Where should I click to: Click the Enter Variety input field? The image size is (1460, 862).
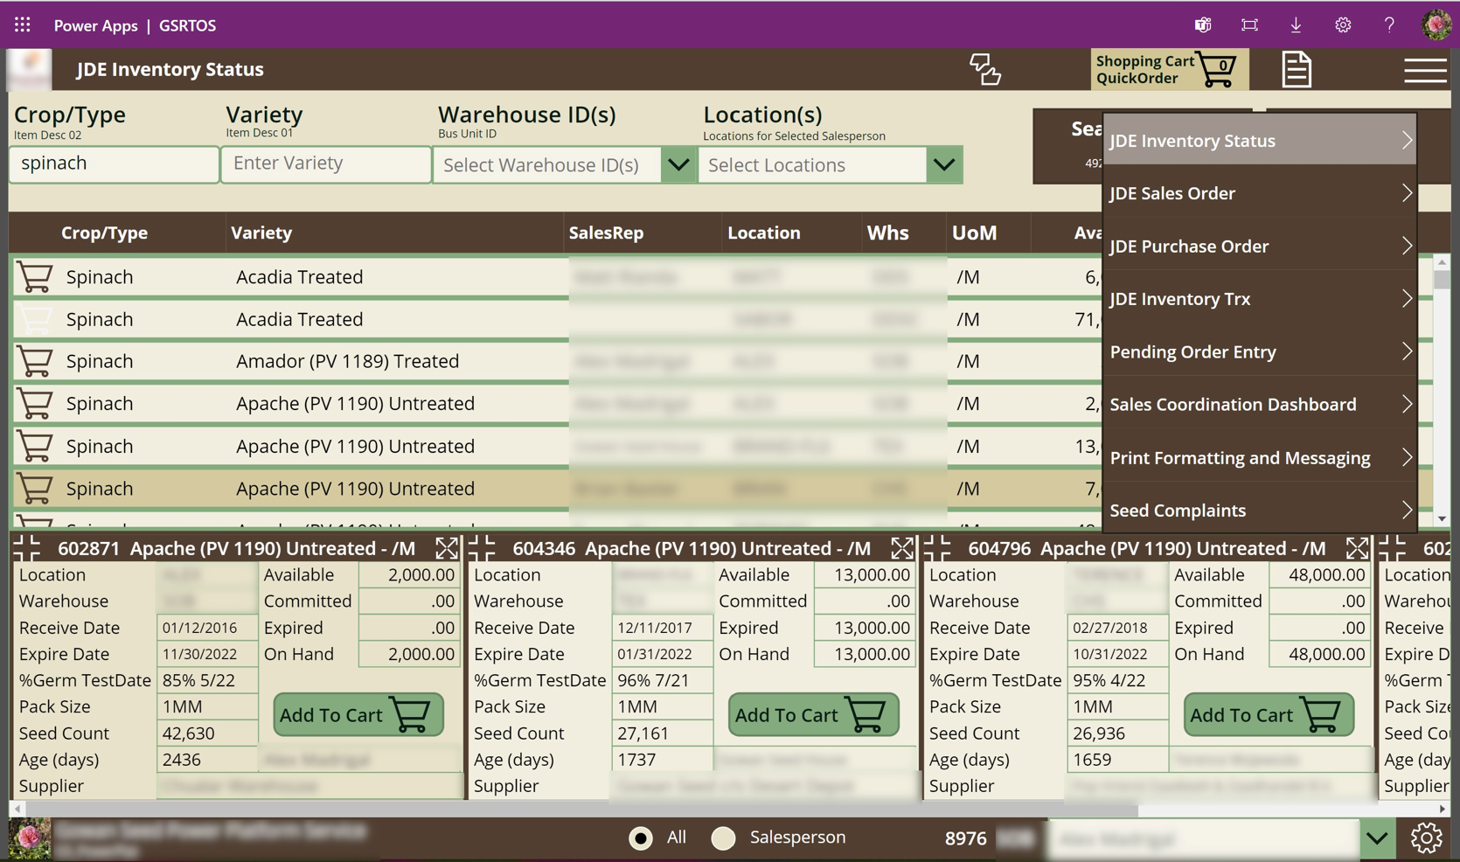click(326, 163)
